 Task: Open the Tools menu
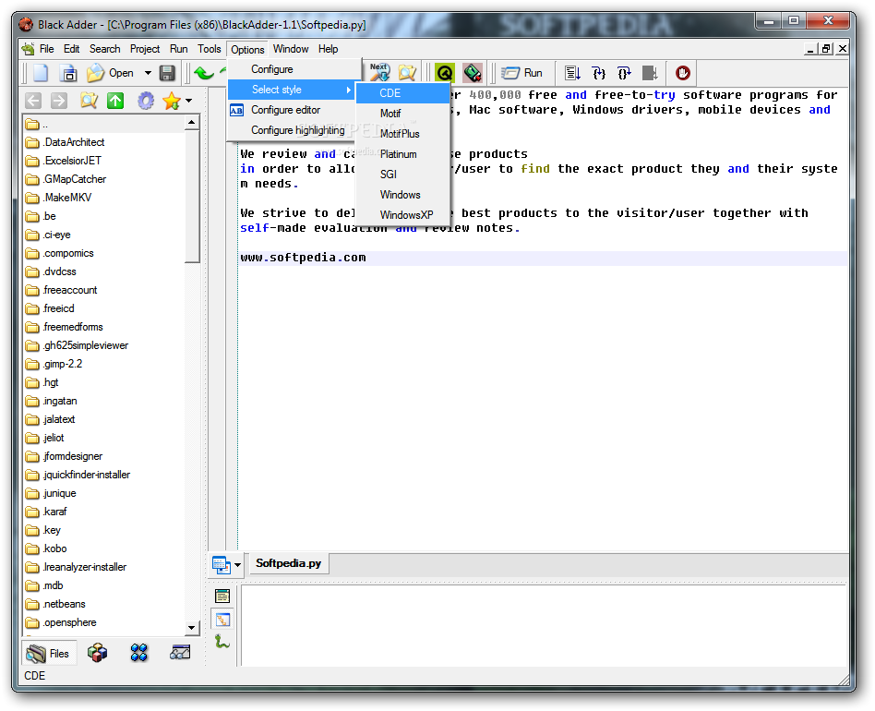tap(210, 49)
